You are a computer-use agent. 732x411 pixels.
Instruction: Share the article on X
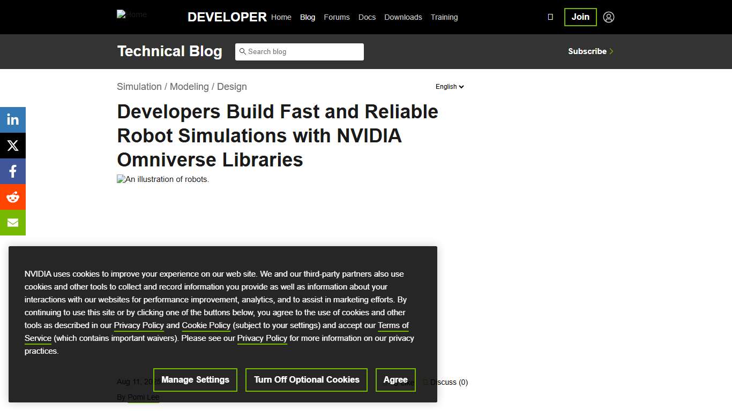12,145
